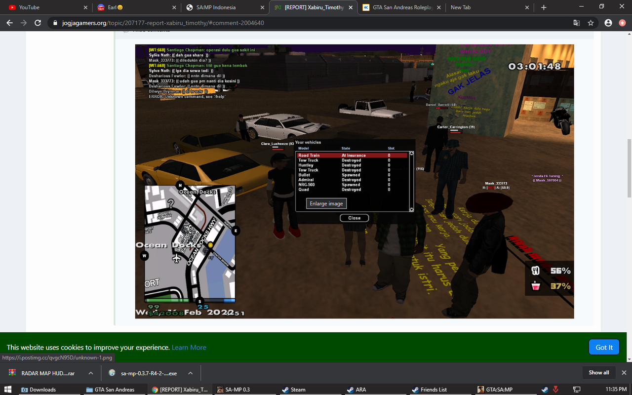Open the sa-mp-0.3.7 exe download
632x395 pixels.
pos(149,373)
